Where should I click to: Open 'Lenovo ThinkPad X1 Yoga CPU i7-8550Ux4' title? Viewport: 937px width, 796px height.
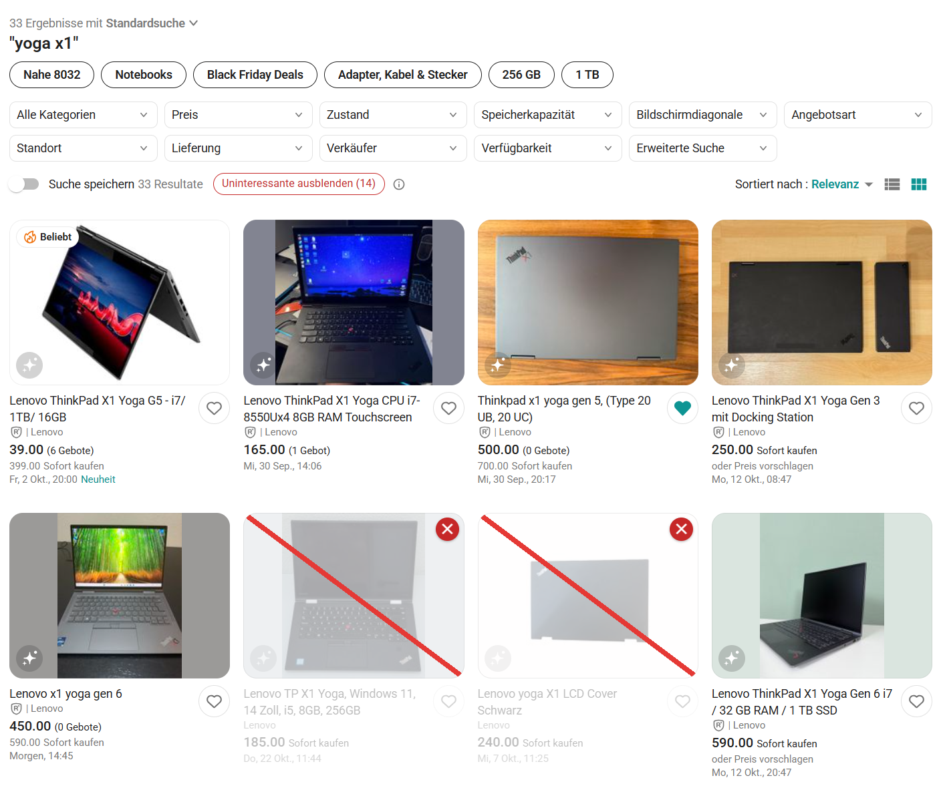(x=332, y=409)
